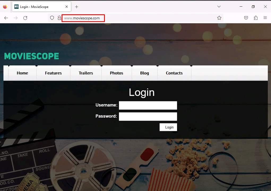Open the Home navigation item
271x191 pixels.
point(22,73)
